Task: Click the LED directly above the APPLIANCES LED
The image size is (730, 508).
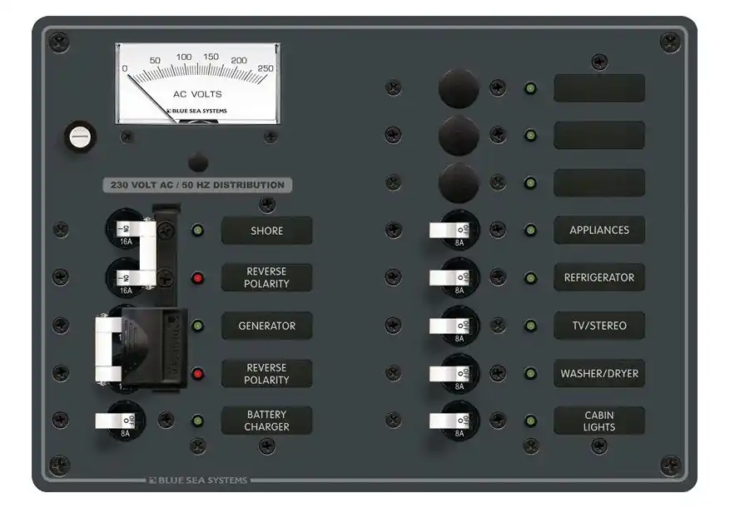Action: point(530,182)
